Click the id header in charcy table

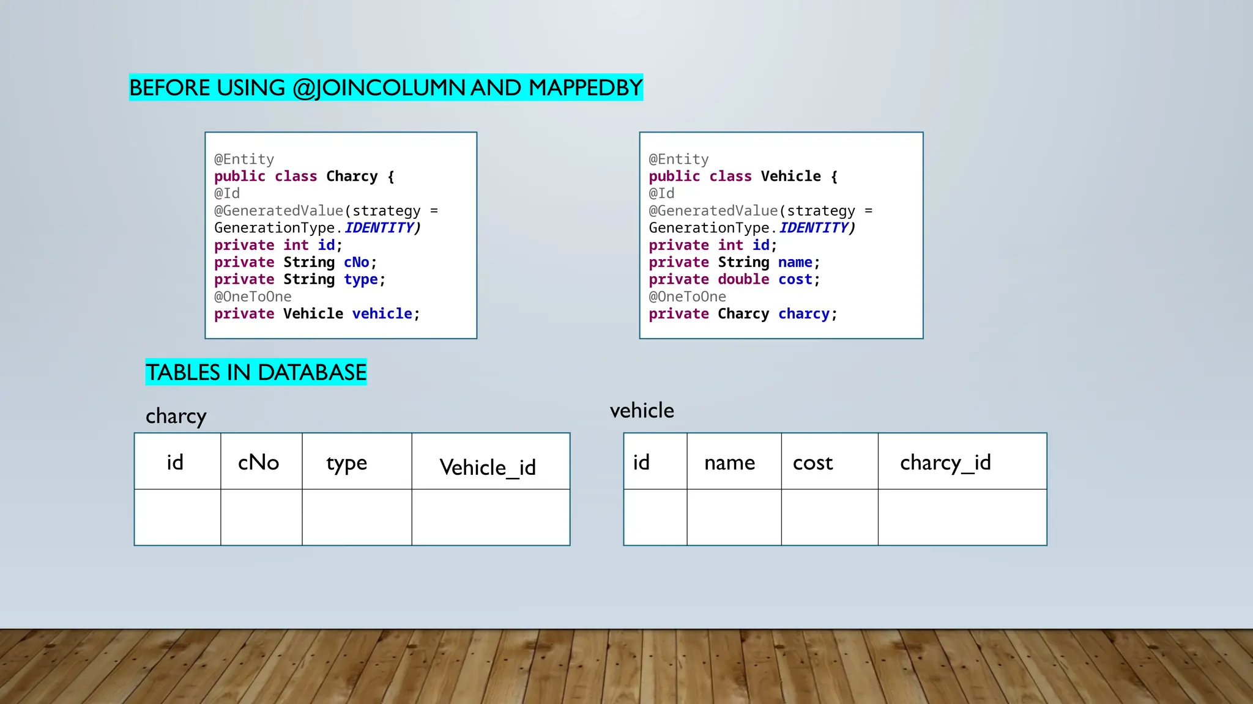click(x=177, y=462)
